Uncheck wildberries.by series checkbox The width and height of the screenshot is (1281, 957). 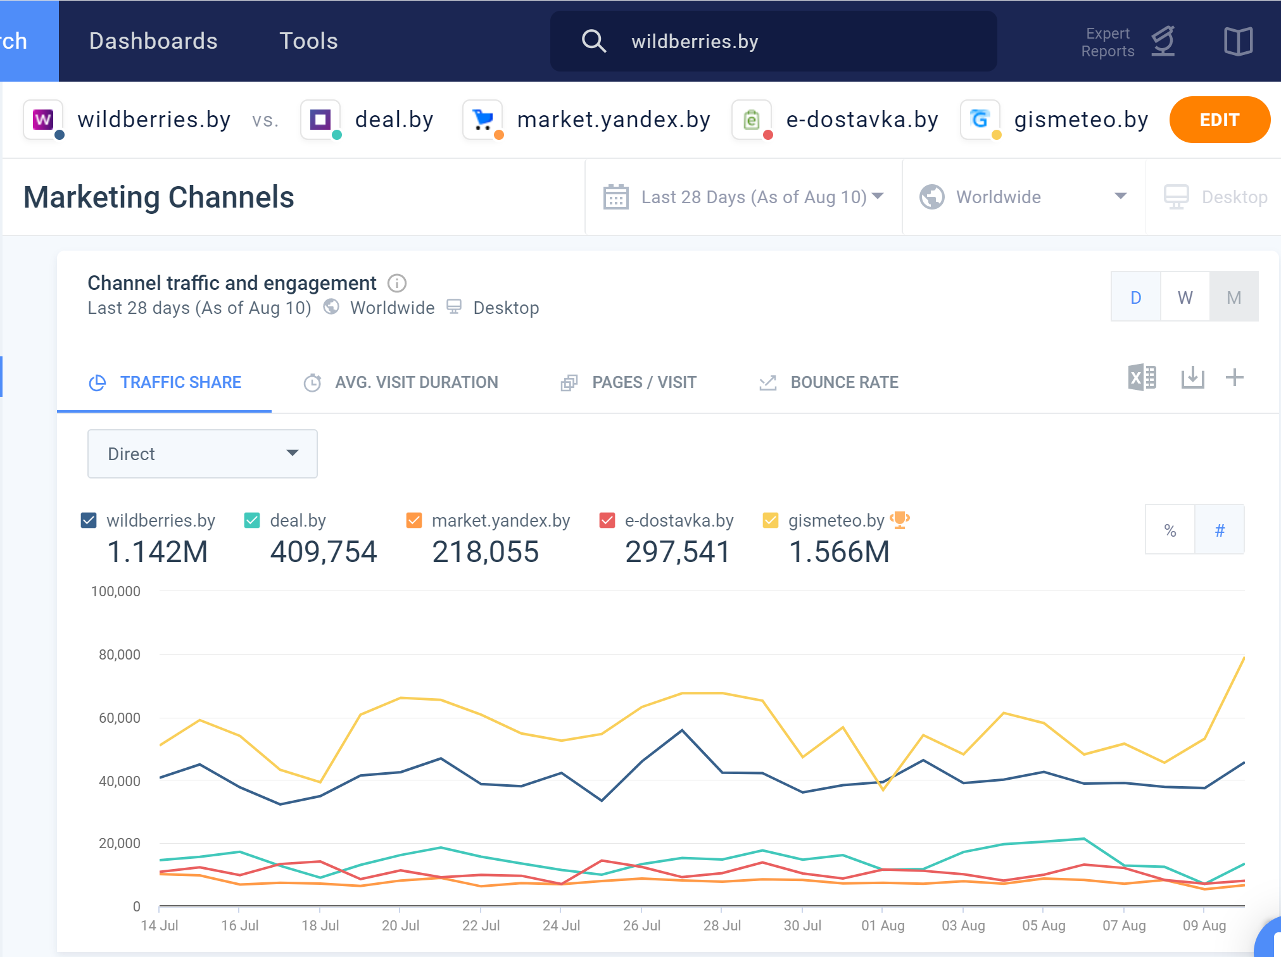point(89,520)
